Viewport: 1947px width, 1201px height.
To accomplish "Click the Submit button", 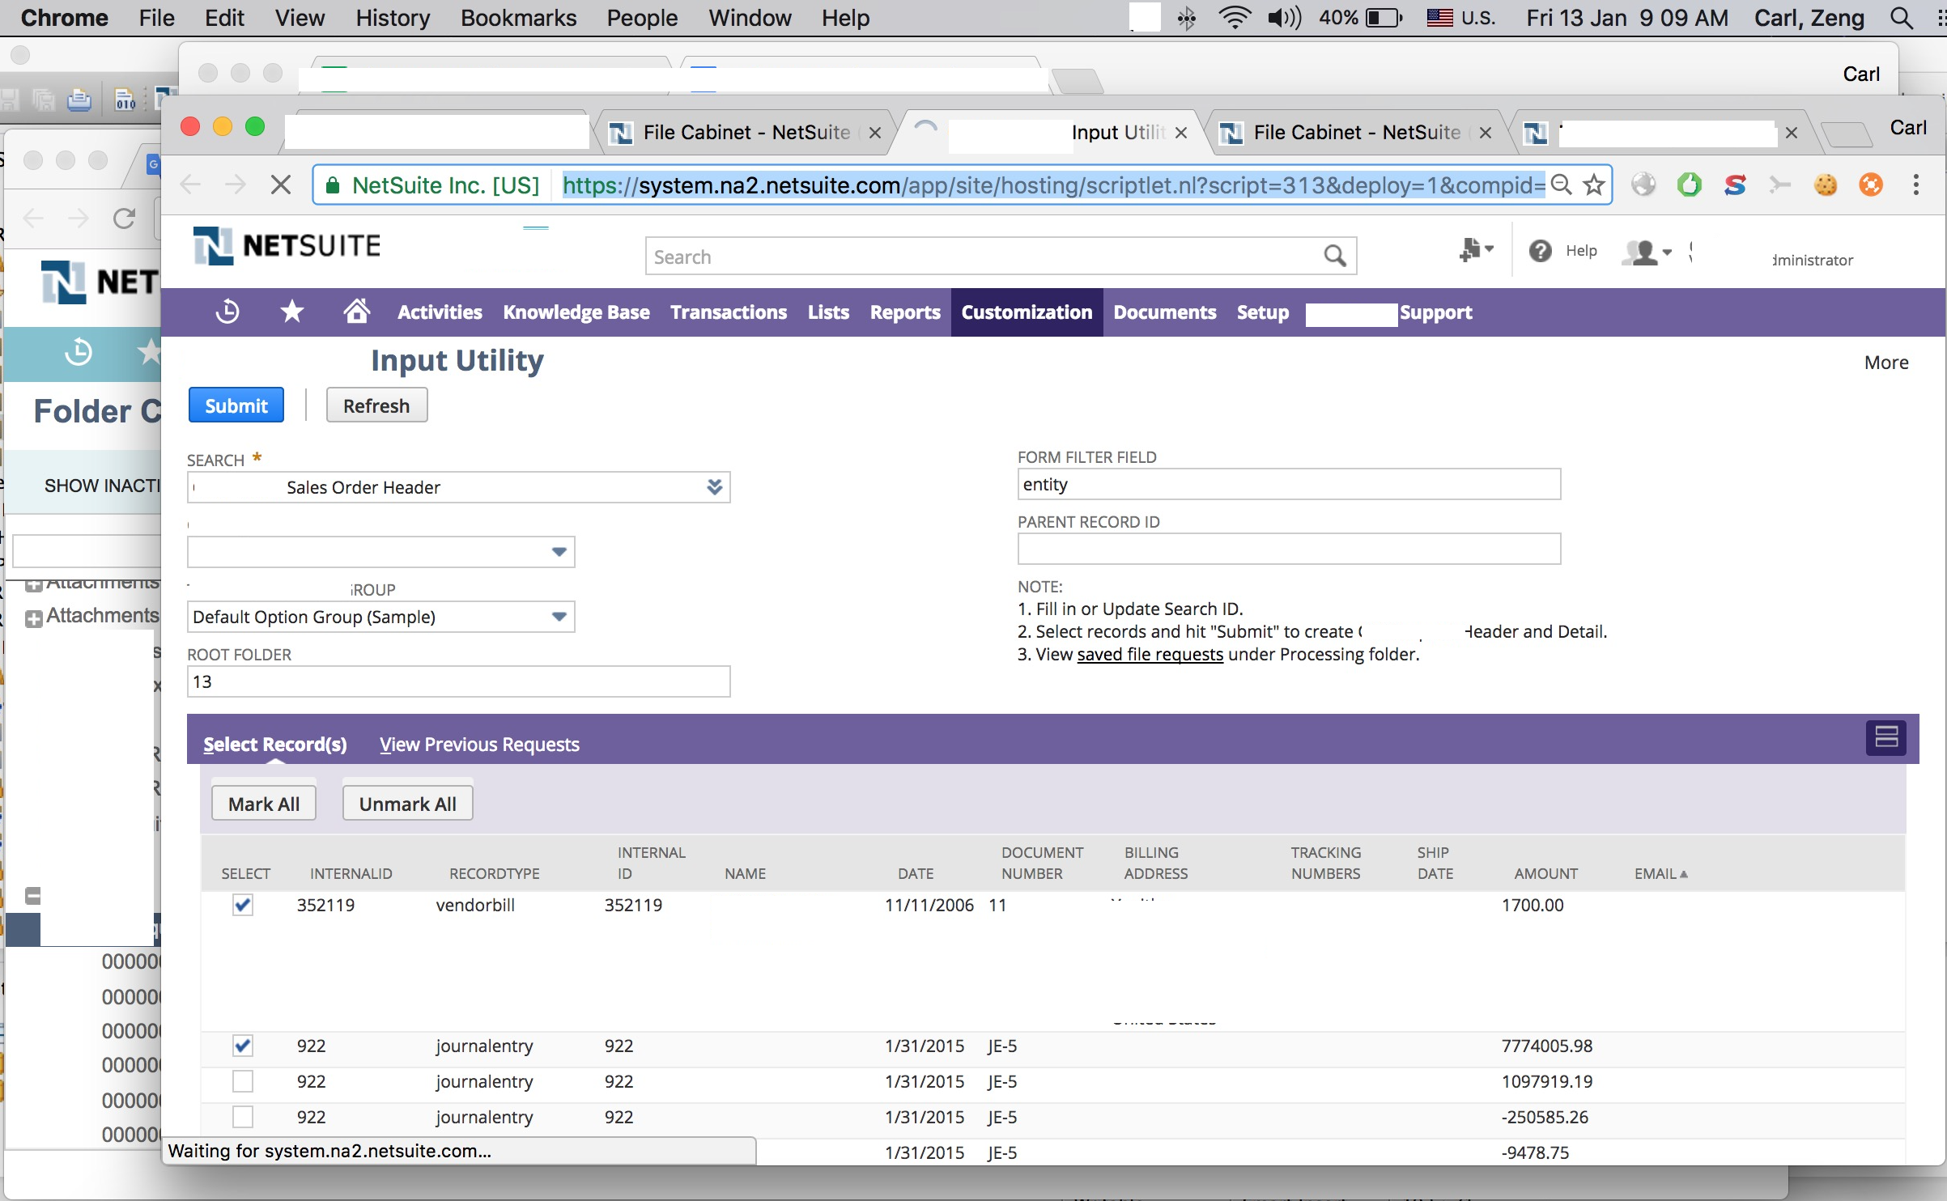I will point(236,405).
